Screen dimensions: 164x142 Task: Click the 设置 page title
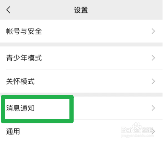click(81, 10)
